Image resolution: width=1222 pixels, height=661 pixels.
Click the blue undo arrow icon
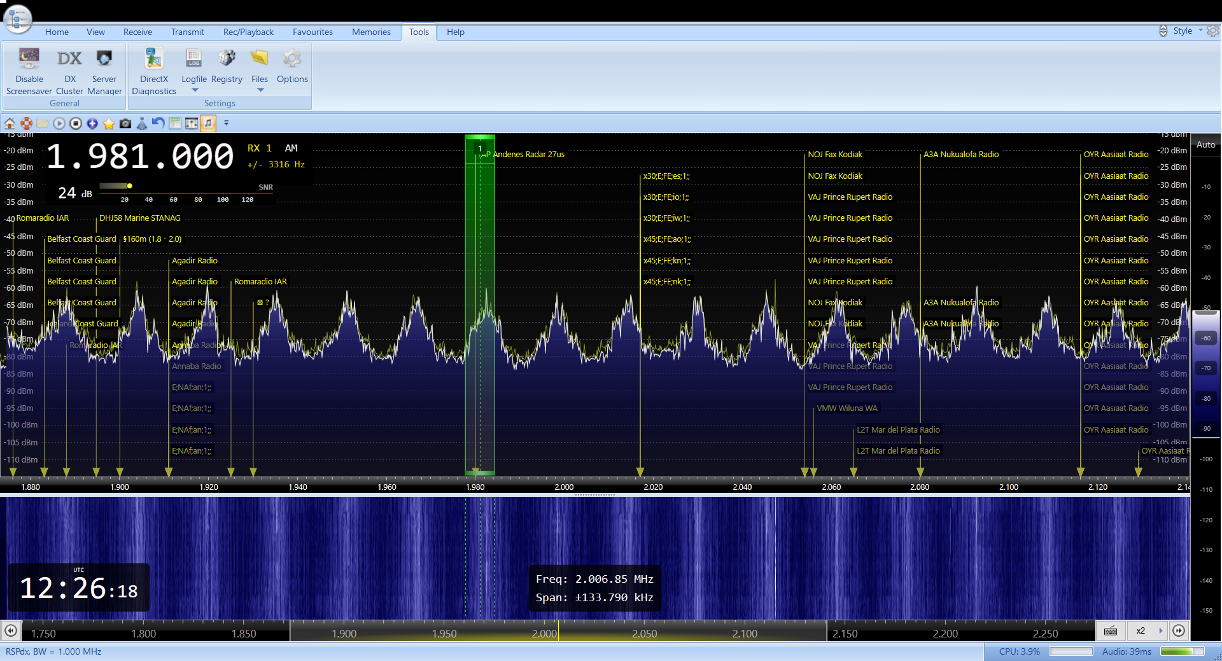(x=158, y=123)
